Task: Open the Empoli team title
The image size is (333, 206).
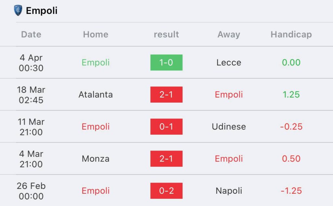Action: coord(42,11)
